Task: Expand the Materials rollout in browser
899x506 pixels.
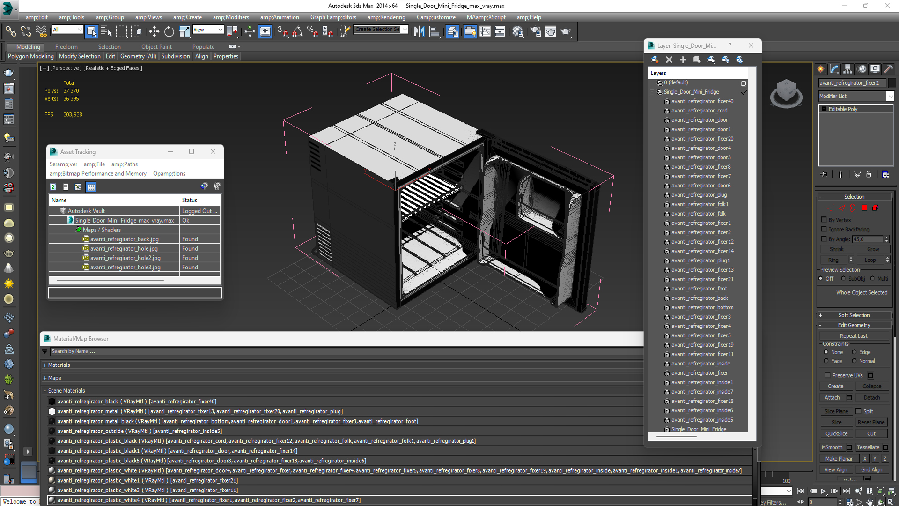Action: pos(45,365)
